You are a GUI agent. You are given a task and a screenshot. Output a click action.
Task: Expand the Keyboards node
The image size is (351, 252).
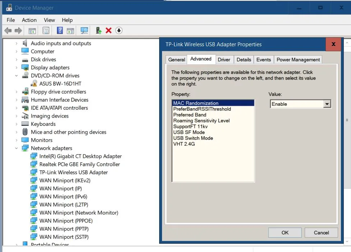[16, 124]
